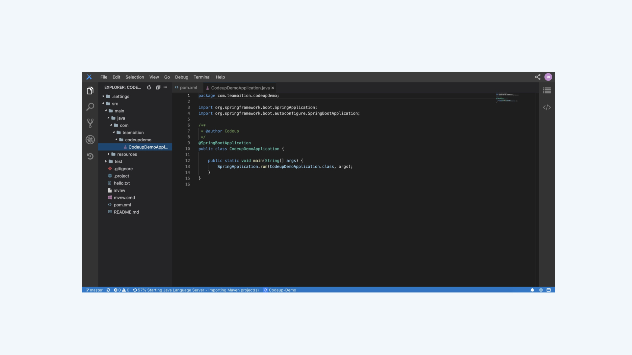Click the EXPLORER: CODE... panel title
The width and height of the screenshot is (632, 355).
[122, 87]
